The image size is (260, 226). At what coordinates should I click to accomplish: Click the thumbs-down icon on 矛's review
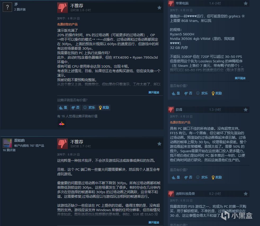coord(62,7)
